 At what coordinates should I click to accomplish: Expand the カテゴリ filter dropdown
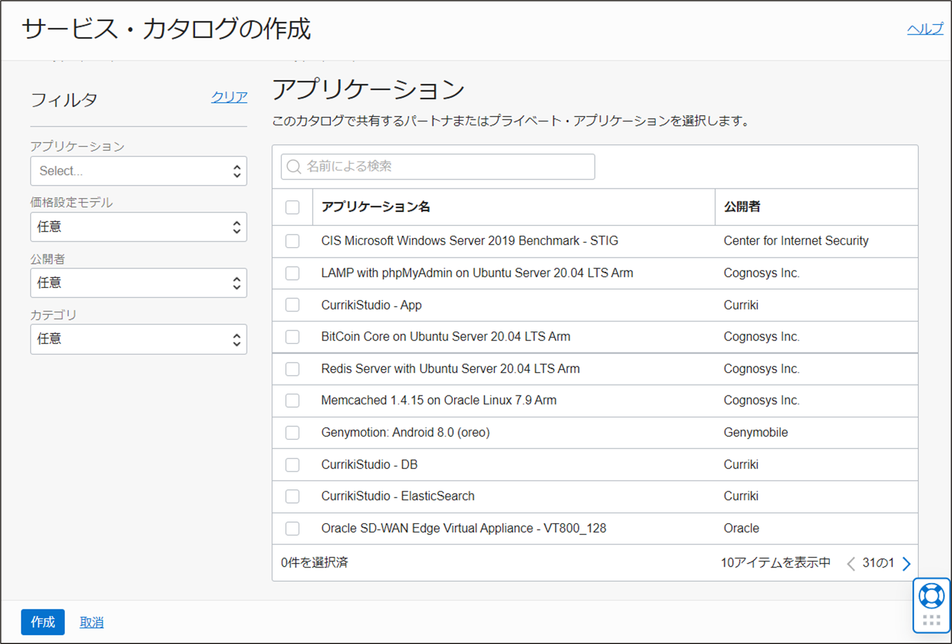click(x=139, y=339)
